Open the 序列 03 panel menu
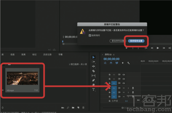172x113 pixels. [x=114, y=54]
